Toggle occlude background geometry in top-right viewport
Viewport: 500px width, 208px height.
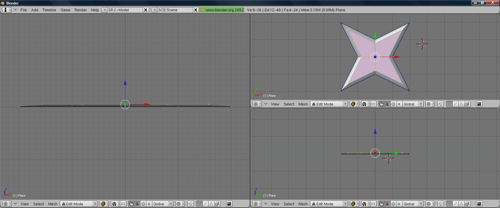pyautogui.click(x=467, y=104)
